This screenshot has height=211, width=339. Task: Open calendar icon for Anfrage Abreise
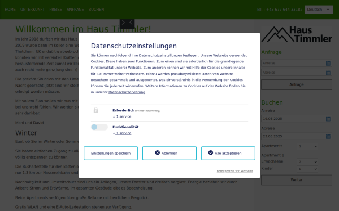[x=328, y=73]
